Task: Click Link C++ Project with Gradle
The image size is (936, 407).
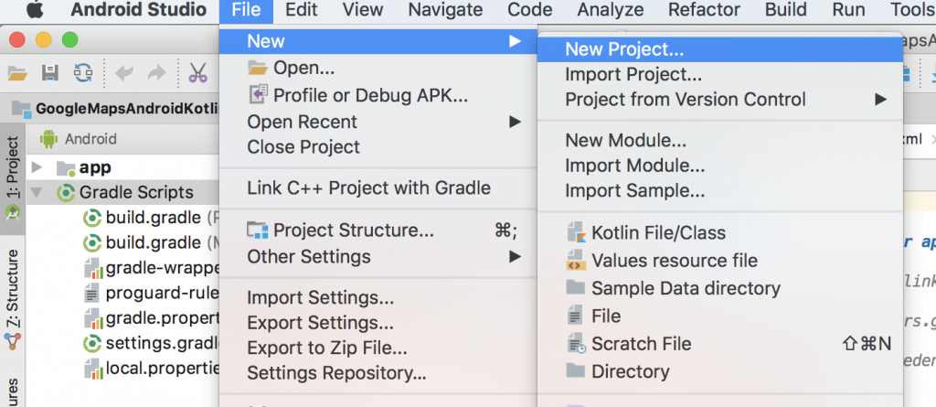Action: coord(378,188)
